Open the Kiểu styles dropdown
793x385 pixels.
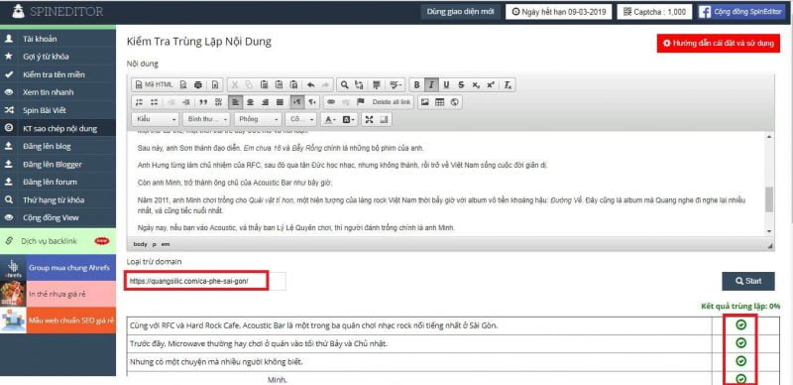[156, 119]
